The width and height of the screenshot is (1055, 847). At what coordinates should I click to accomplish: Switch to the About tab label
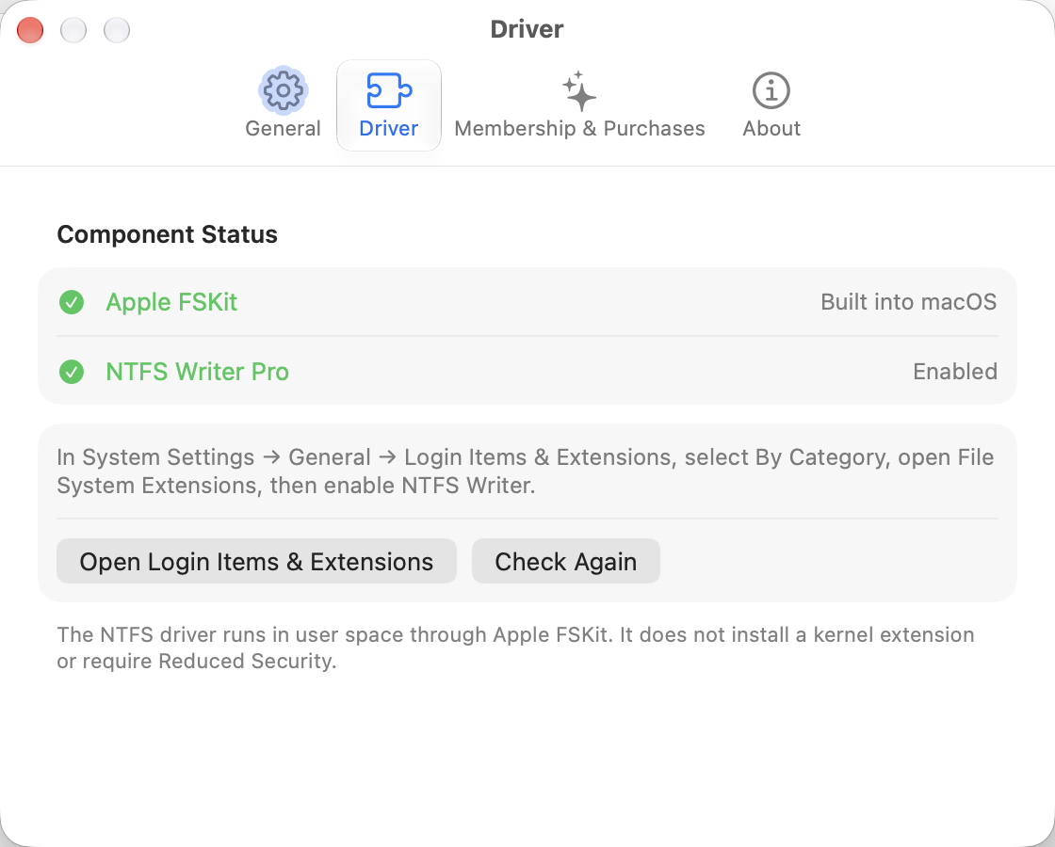(771, 128)
